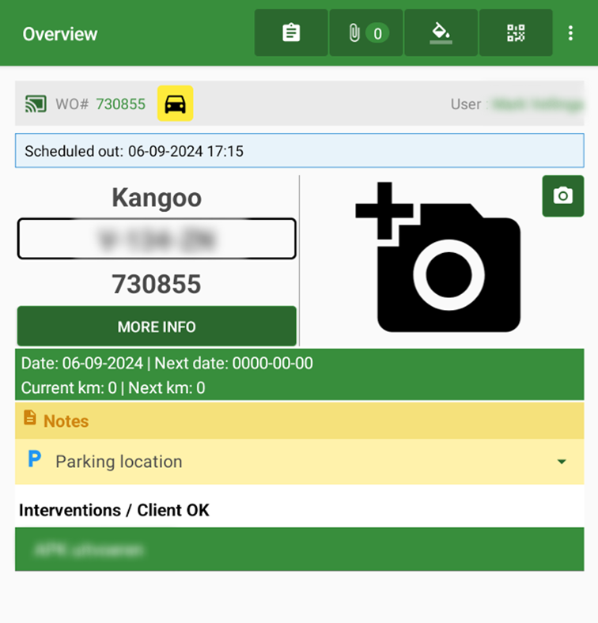Add a photo via large camera placeholder
This screenshot has height=623, width=598.
438,257
